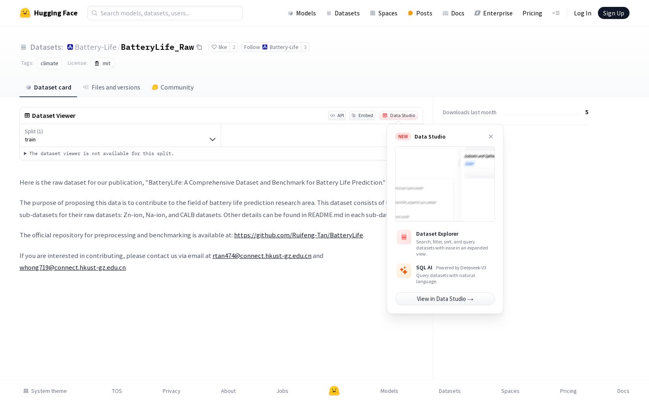Open Datasets in the top navigation
The height and width of the screenshot is (405, 649).
click(343, 13)
